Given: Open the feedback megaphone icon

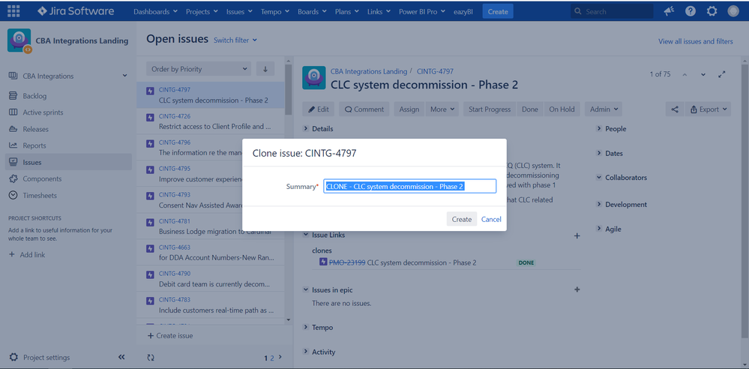Looking at the screenshot, I should [x=670, y=11].
